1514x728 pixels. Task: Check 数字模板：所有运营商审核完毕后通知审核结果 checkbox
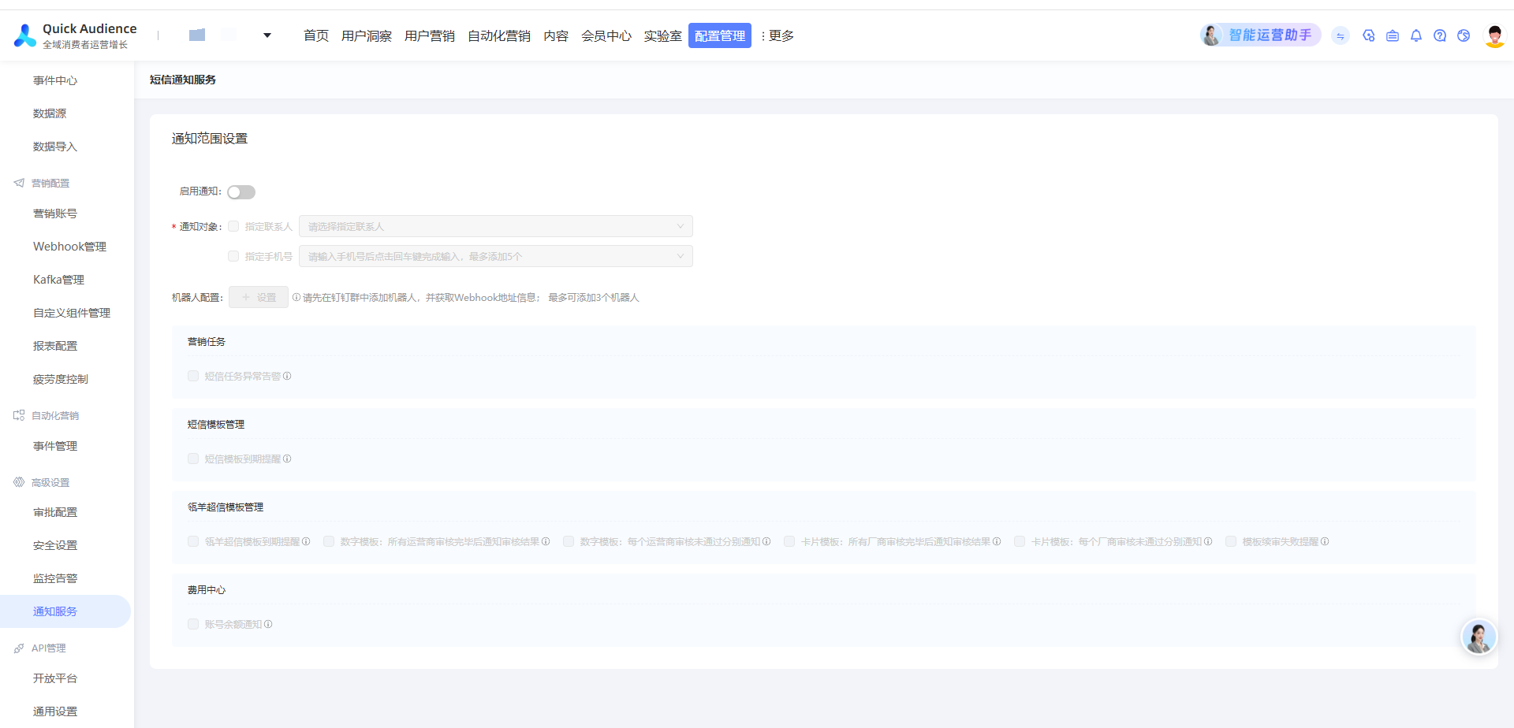[329, 542]
